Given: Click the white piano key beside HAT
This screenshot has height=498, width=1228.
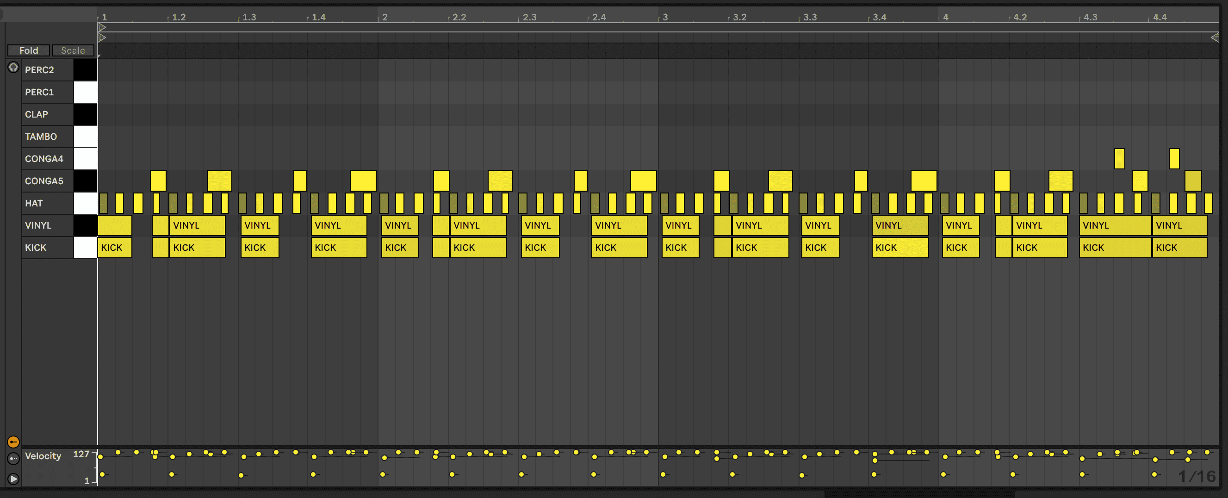Looking at the screenshot, I should 85,203.
